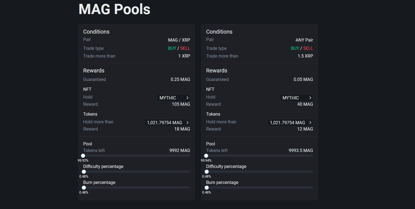
Task: Select the MAG / XRP pair value
Action: tap(179, 40)
